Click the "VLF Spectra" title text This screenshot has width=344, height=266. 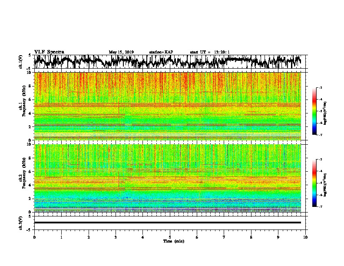49,52
